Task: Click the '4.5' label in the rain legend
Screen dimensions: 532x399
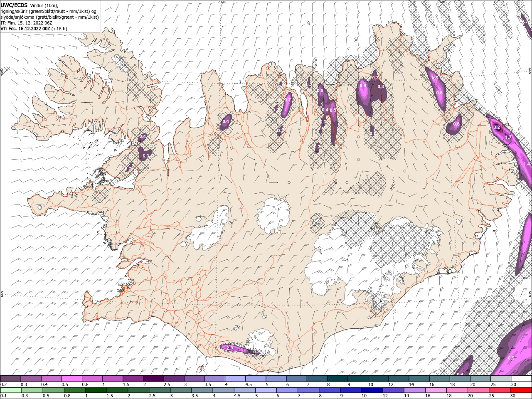Action: [237, 396]
